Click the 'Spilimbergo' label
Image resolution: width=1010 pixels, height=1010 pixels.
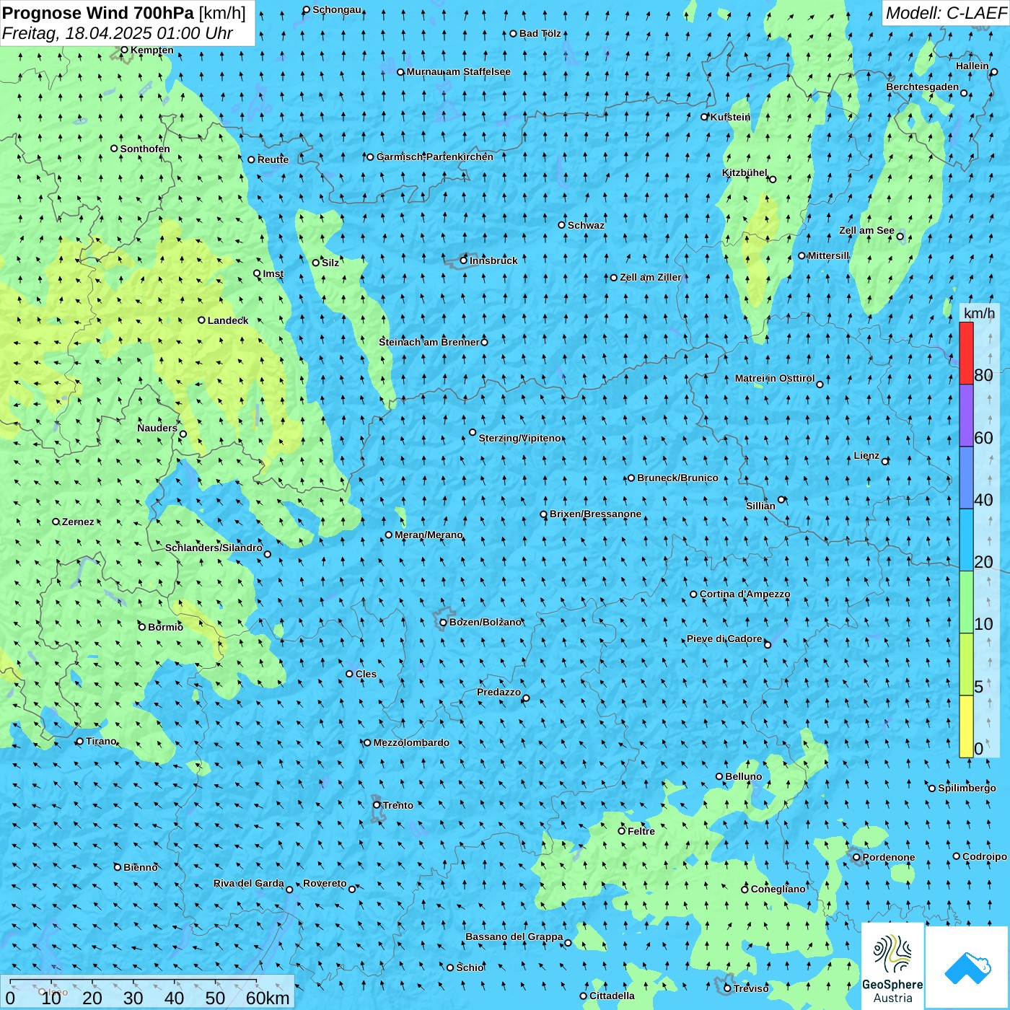967,788
